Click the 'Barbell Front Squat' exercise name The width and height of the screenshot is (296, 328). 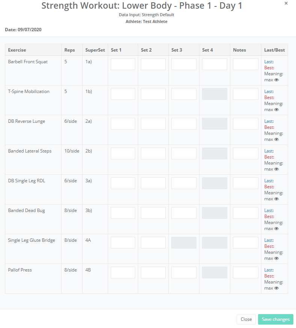[28, 62]
